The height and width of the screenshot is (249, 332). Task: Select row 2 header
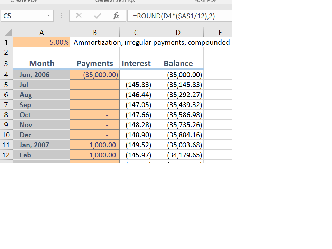[x=6, y=52]
